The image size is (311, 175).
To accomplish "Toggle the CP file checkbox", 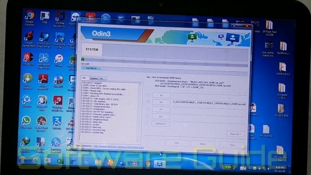I will pos(148,109).
